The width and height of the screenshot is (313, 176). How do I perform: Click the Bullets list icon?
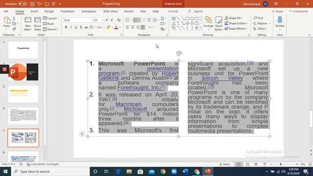127,20
